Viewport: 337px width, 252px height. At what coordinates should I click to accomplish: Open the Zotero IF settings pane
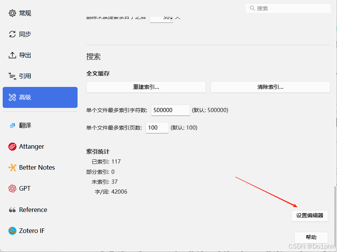pyautogui.click(x=32, y=231)
